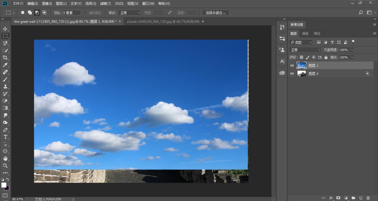The height and width of the screenshot is (201, 378).
Task: Link layers icon in Layers panel
Action: (323, 198)
